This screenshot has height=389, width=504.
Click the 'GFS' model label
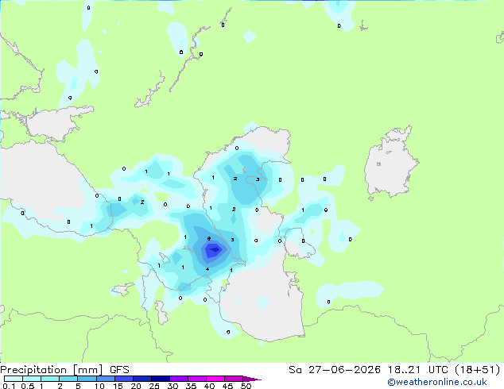(119, 370)
